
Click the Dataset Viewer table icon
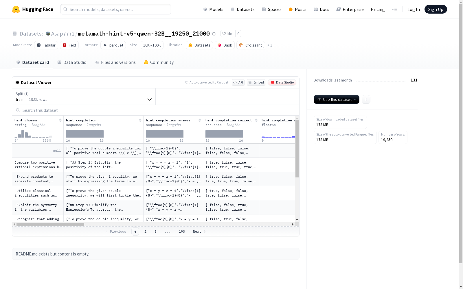point(17,82)
